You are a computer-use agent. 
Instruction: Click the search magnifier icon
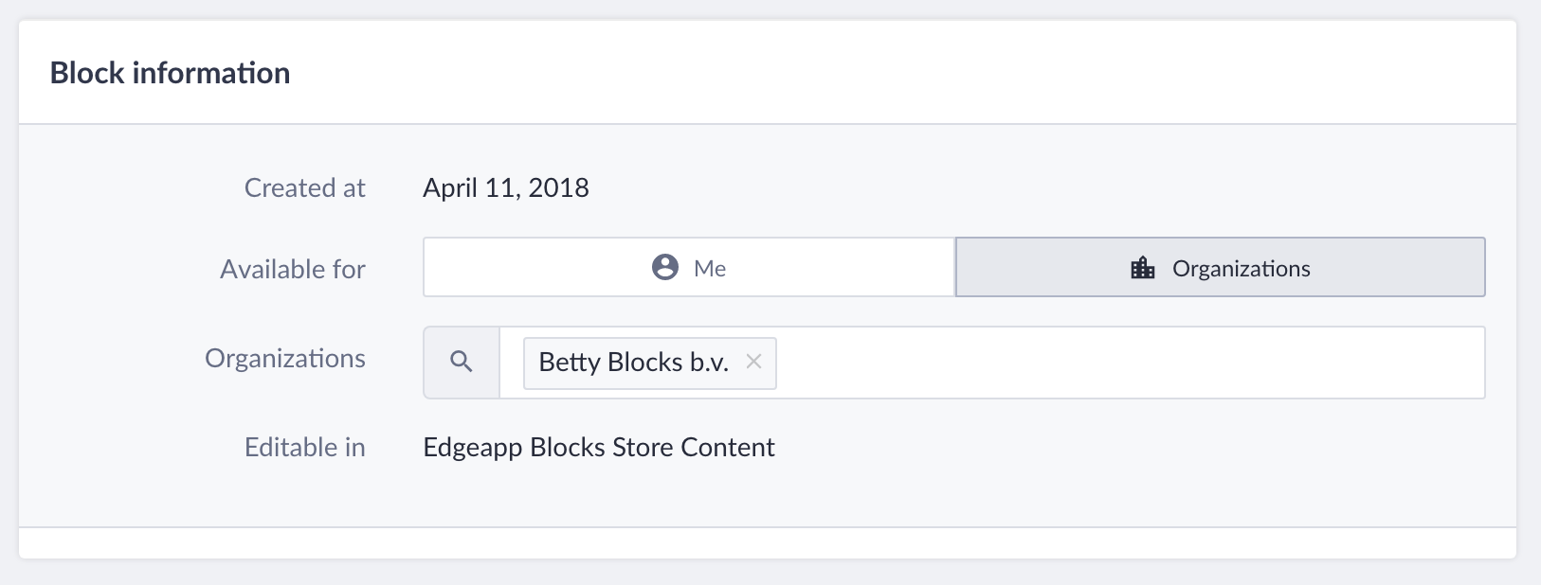(462, 362)
